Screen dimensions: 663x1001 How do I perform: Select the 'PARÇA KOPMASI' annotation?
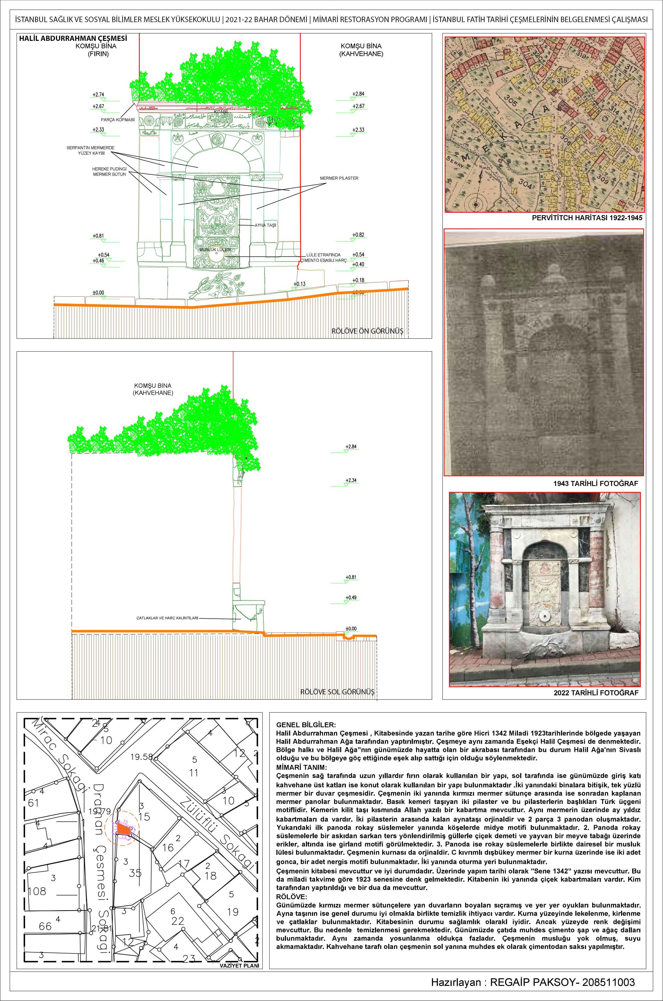[x=117, y=120]
